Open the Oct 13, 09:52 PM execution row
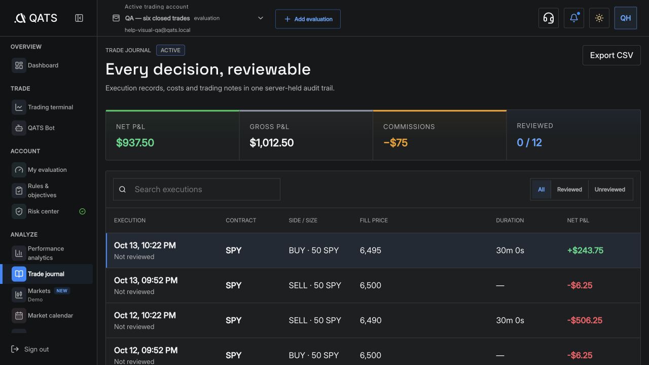This screenshot has height=365, width=649. click(x=373, y=285)
